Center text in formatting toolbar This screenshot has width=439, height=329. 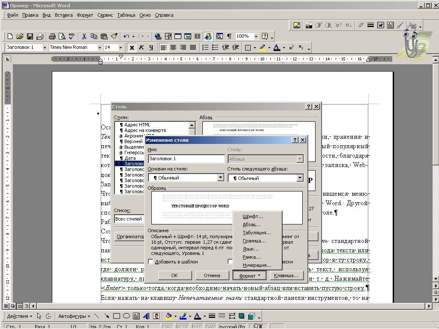tap(173, 48)
